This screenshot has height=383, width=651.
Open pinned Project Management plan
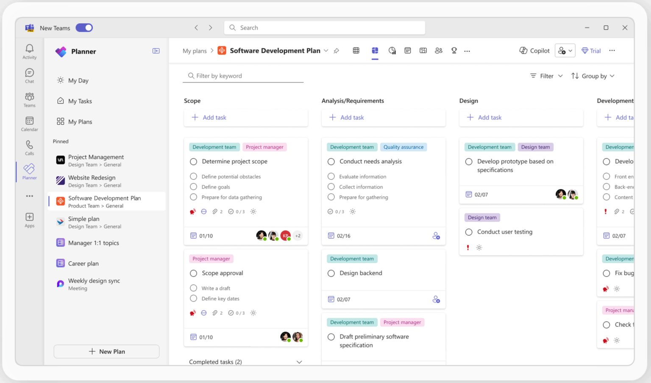coord(107,160)
